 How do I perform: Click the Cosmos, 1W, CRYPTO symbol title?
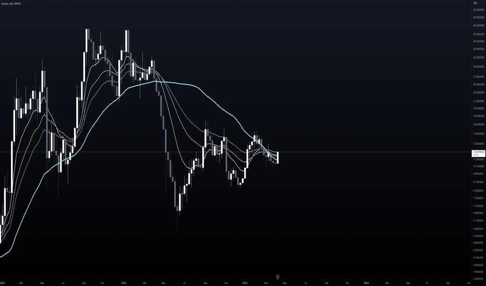click(x=11, y=4)
